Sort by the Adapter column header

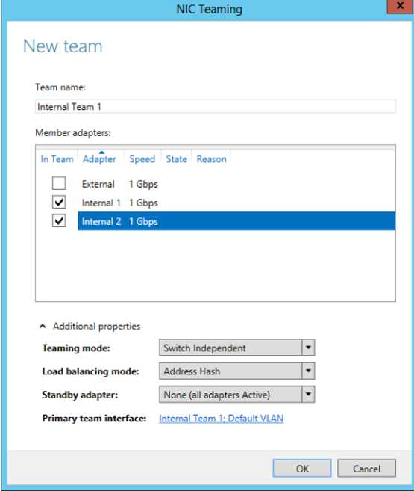click(99, 159)
